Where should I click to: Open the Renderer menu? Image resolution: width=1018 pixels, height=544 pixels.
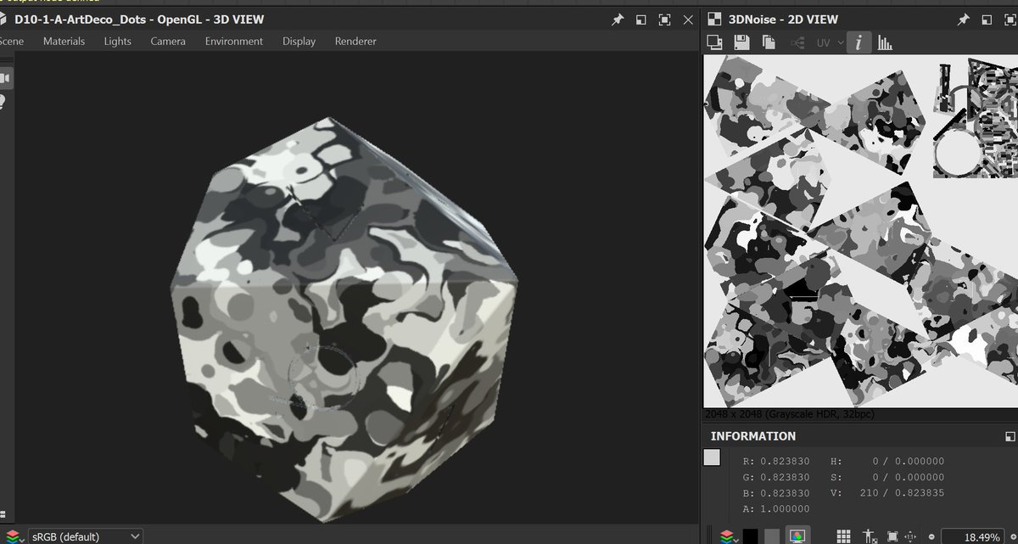click(355, 41)
